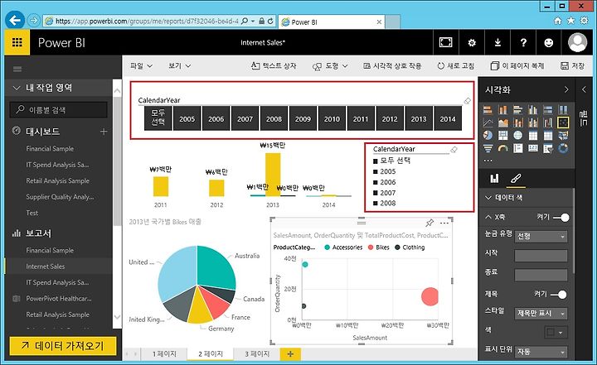Check the 2007 box in list slicer
The height and width of the screenshot is (365, 597).
point(376,193)
